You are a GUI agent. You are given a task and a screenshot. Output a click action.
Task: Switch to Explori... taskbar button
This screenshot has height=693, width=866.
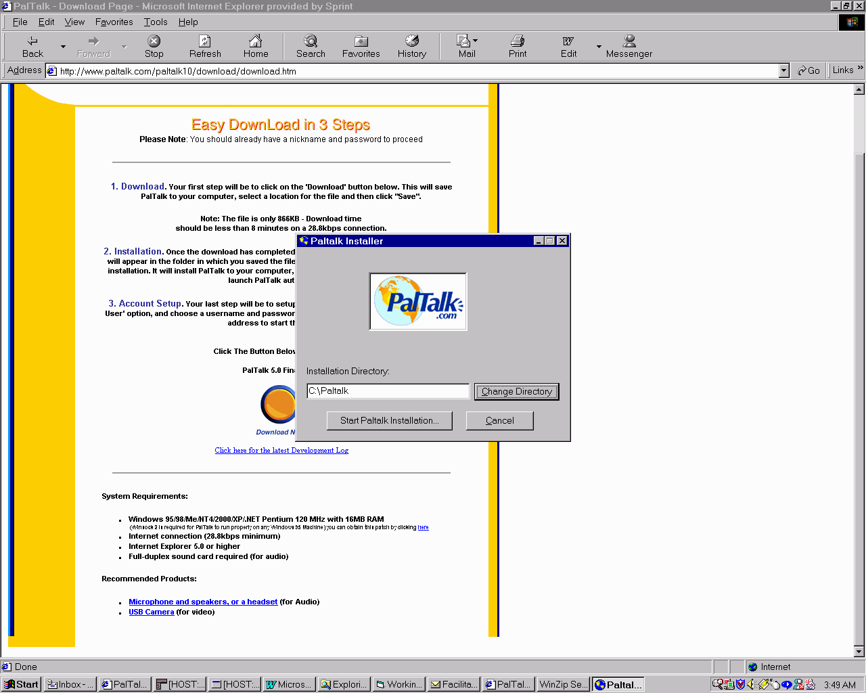[x=344, y=684]
